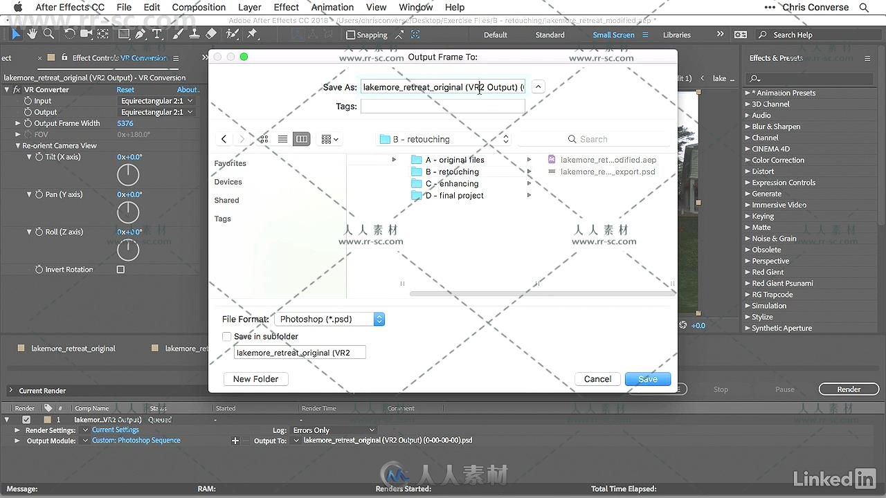Image resolution: width=886 pixels, height=498 pixels.
Task: Enable Invert Rotation checkbox
Action: pos(120,270)
